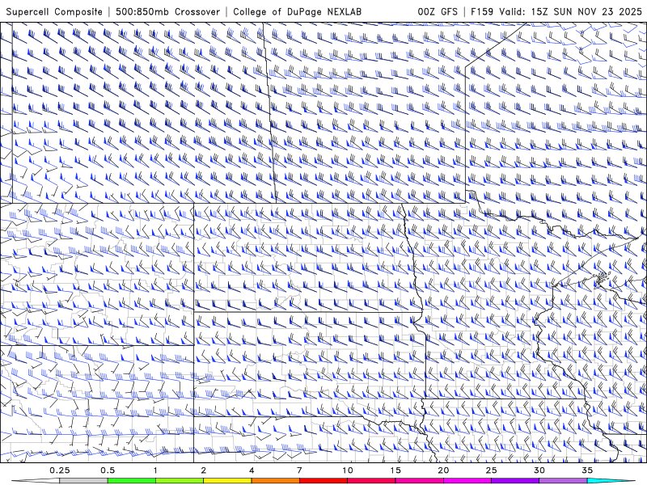Click the '00Z GFS' model run label
This screenshot has height=485, width=647.
coord(438,12)
